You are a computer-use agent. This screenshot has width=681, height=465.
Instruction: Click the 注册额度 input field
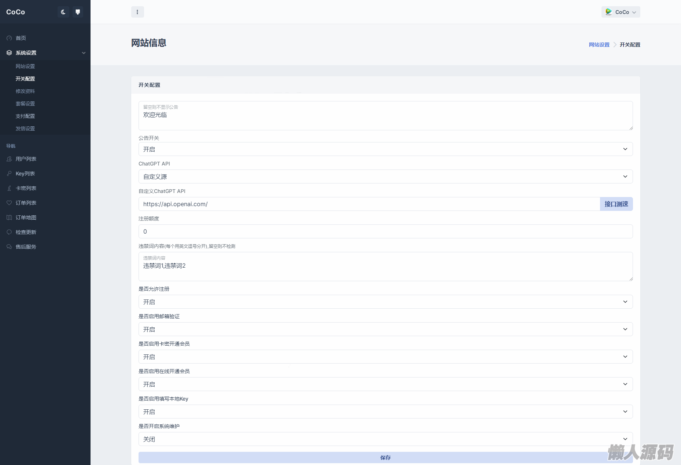point(386,231)
